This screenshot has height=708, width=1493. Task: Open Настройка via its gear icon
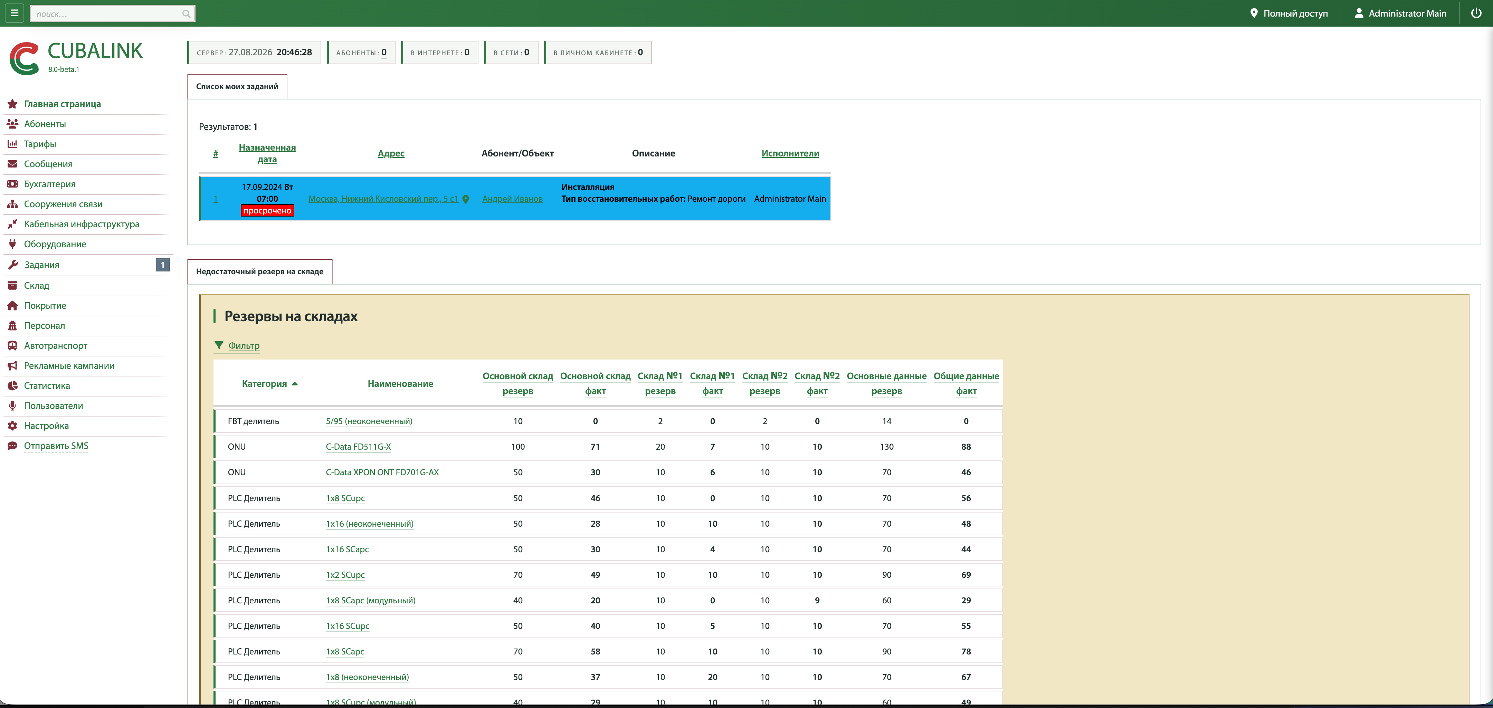point(12,425)
